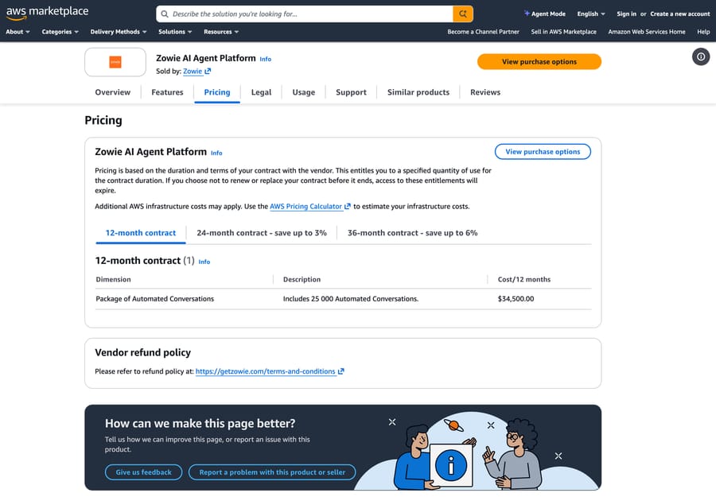Click Sell in AWS Marketplace link

[563, 32]
